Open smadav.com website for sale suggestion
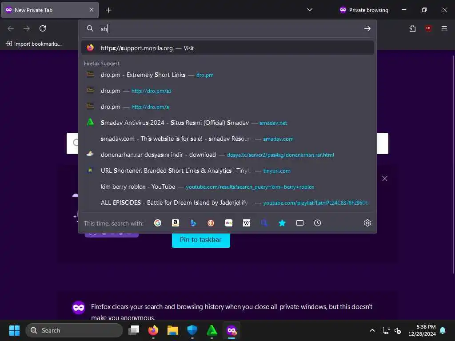This screenshot has width=455, height=341. coord(227,139)
